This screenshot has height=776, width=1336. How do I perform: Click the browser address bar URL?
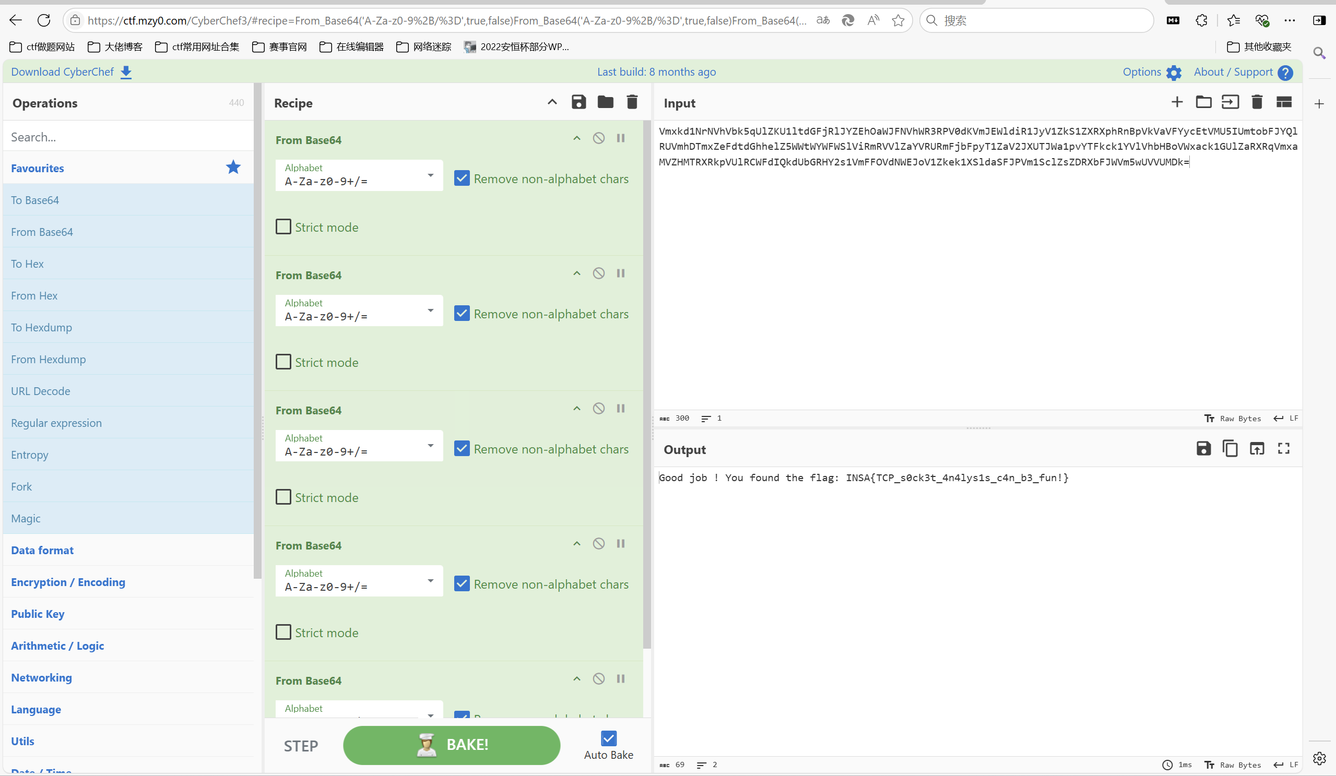coord(447,20)
